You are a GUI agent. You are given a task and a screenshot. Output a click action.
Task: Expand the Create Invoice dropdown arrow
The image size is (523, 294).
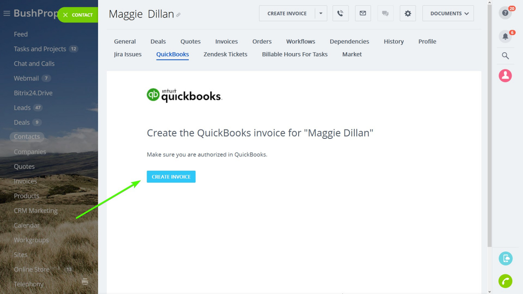point(321,13)
